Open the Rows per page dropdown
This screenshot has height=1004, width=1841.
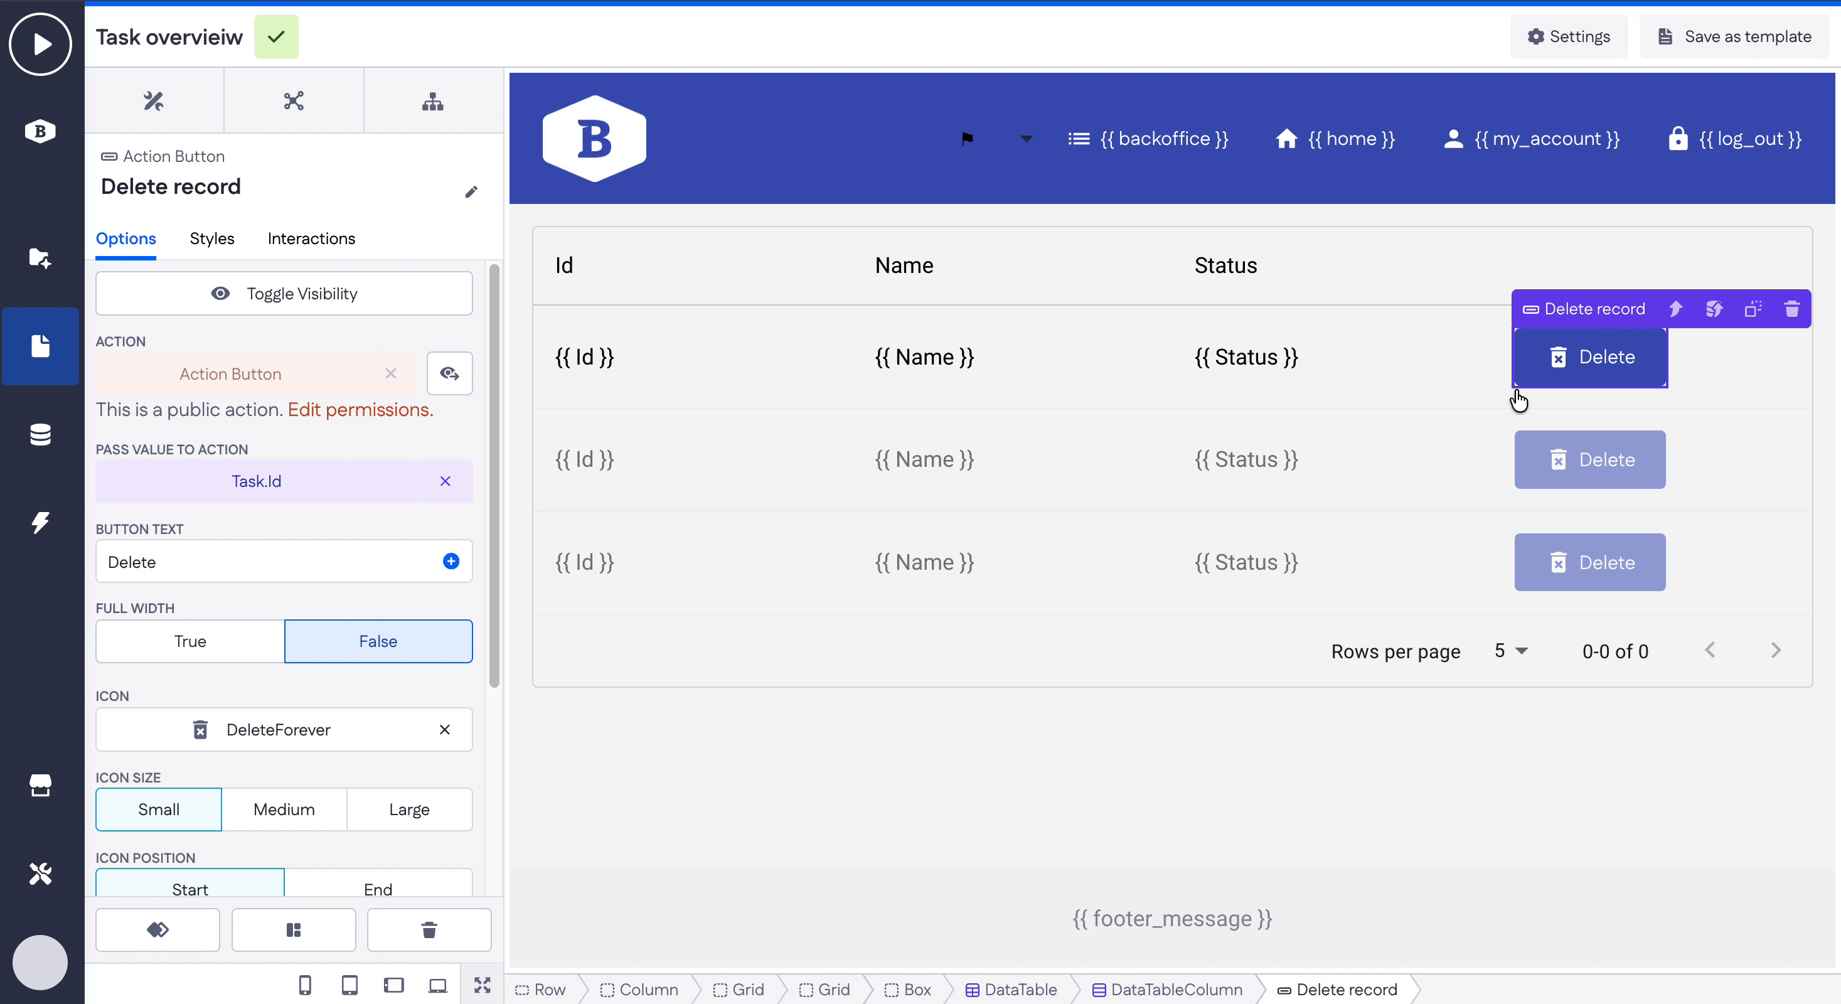pyautogui.click(x=1510, y=650)
